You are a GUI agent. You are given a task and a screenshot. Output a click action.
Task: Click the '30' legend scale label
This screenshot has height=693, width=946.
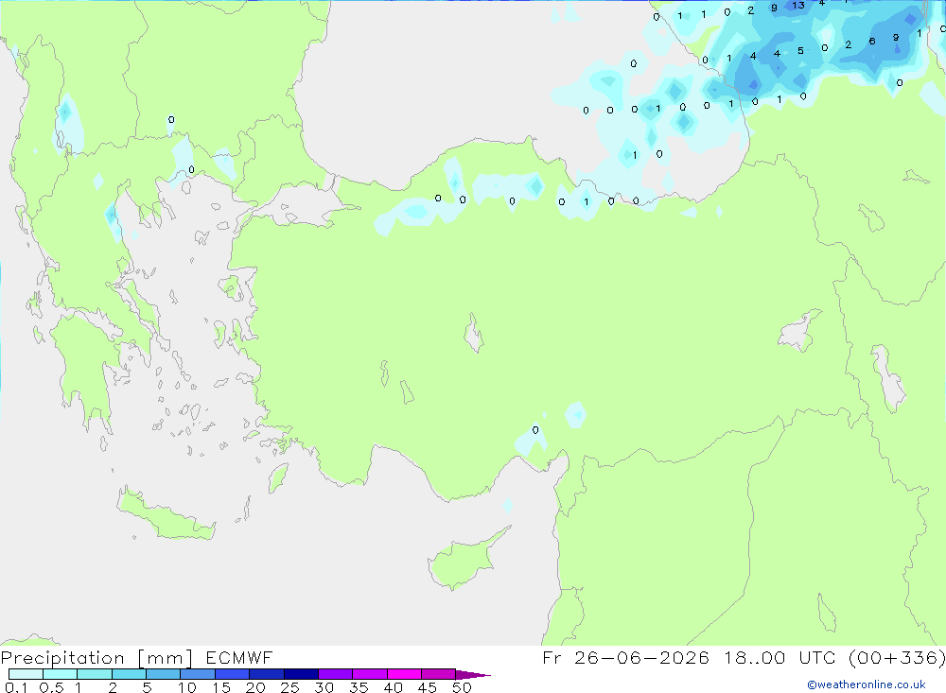pos(324,687)
